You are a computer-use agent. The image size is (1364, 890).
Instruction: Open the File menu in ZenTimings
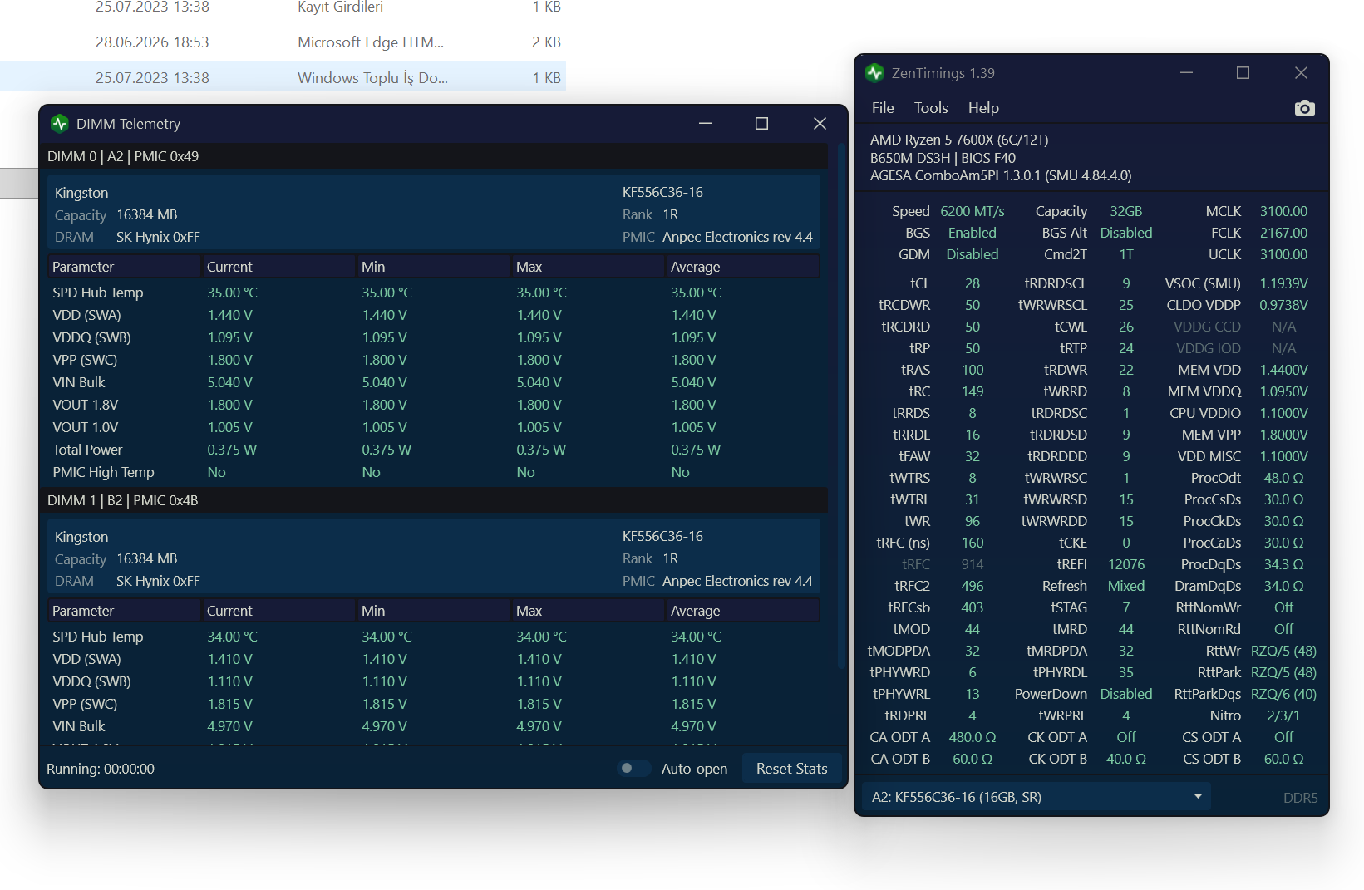point(883,108)
